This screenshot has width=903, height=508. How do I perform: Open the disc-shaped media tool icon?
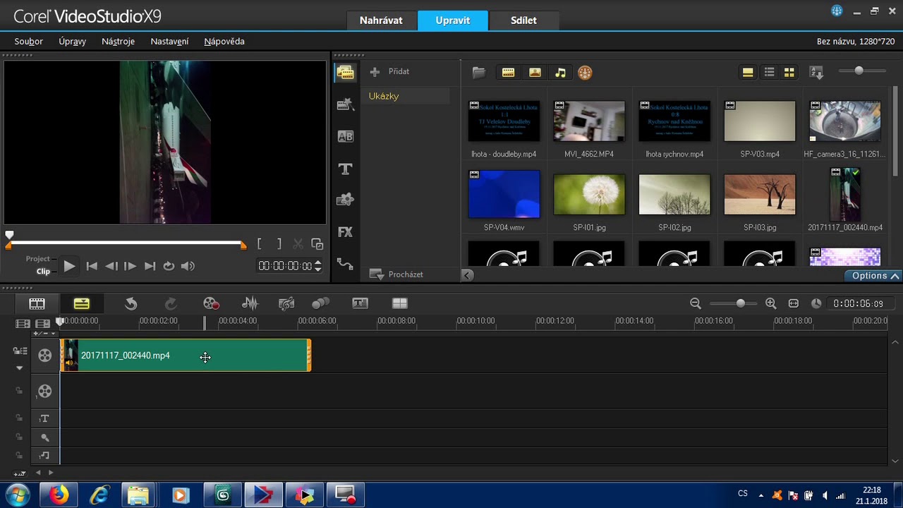coord(585,72)
